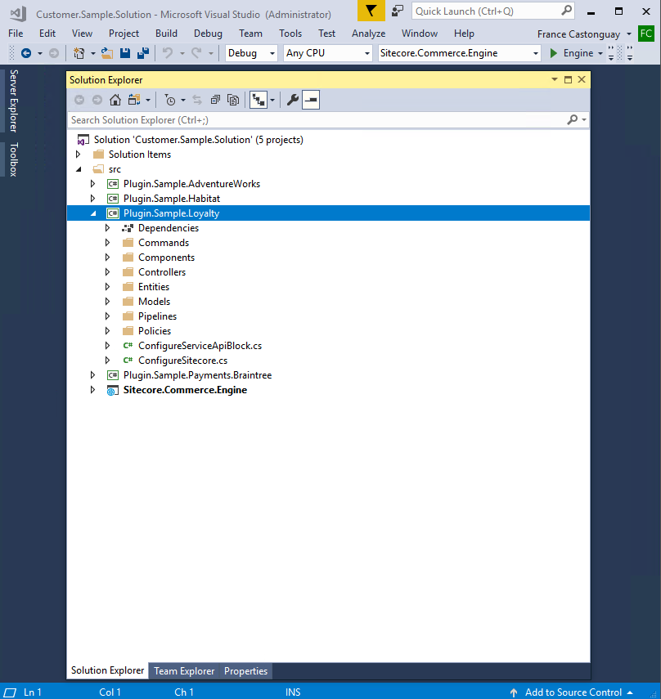Expand the Solution Items folder
Image resolution: width=661 pixels, height=699 pixels.
tap(78, 155)
